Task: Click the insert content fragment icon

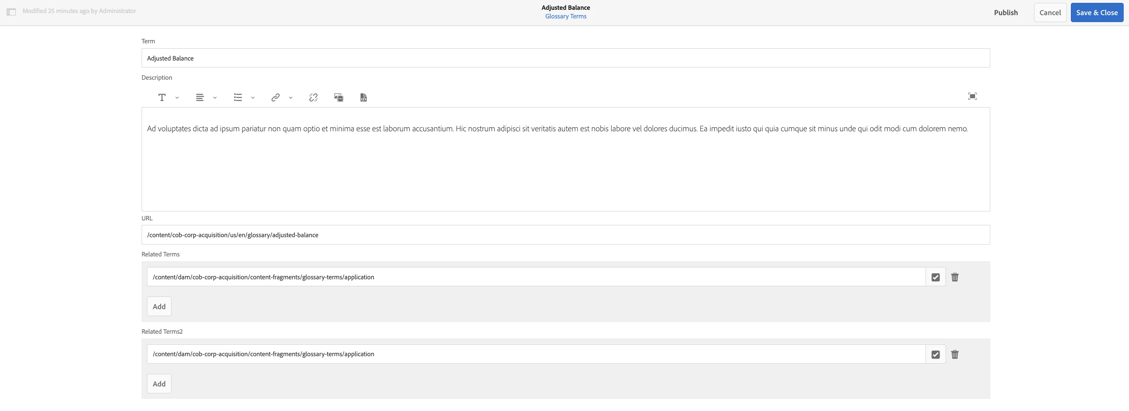Action: click(364, 97)
